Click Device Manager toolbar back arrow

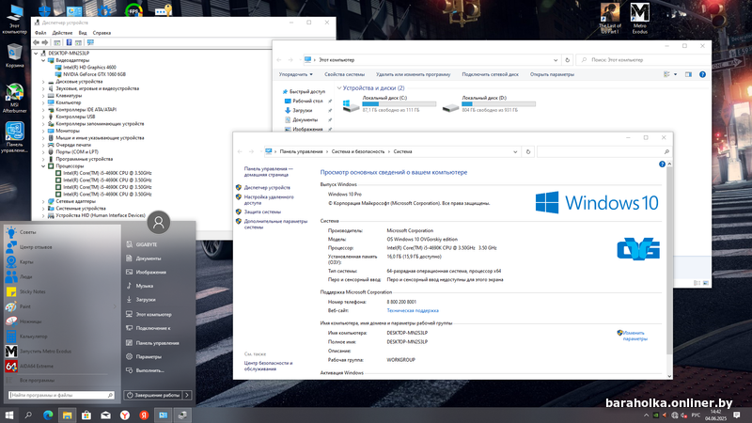tap(36, 42)
